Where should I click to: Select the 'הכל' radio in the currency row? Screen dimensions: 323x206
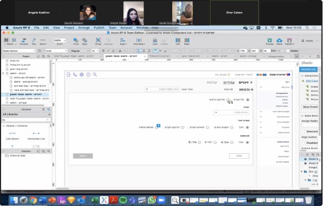247,142
